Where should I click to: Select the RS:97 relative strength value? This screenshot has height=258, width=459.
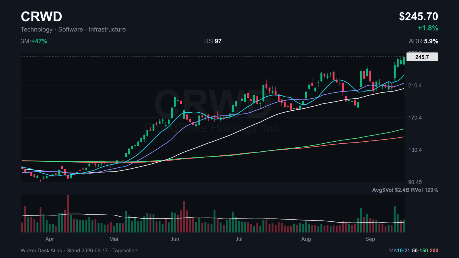click(x=213, y=41)
